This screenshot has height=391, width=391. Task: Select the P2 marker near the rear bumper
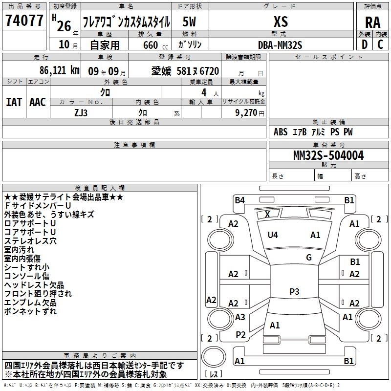240,334
